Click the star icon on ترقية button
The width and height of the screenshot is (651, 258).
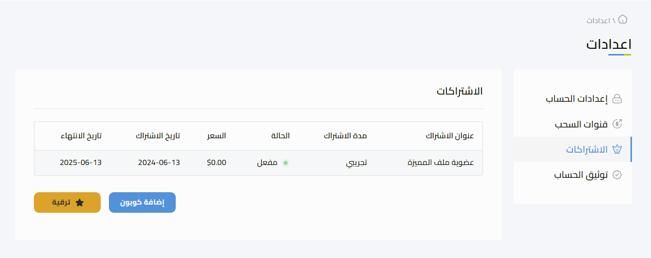click(79, 202)
